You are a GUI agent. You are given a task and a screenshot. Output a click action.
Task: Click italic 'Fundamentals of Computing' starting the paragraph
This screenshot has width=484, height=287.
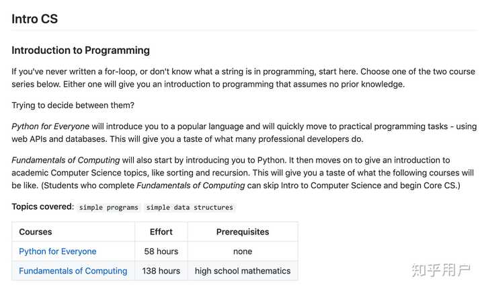pos(65,160)
